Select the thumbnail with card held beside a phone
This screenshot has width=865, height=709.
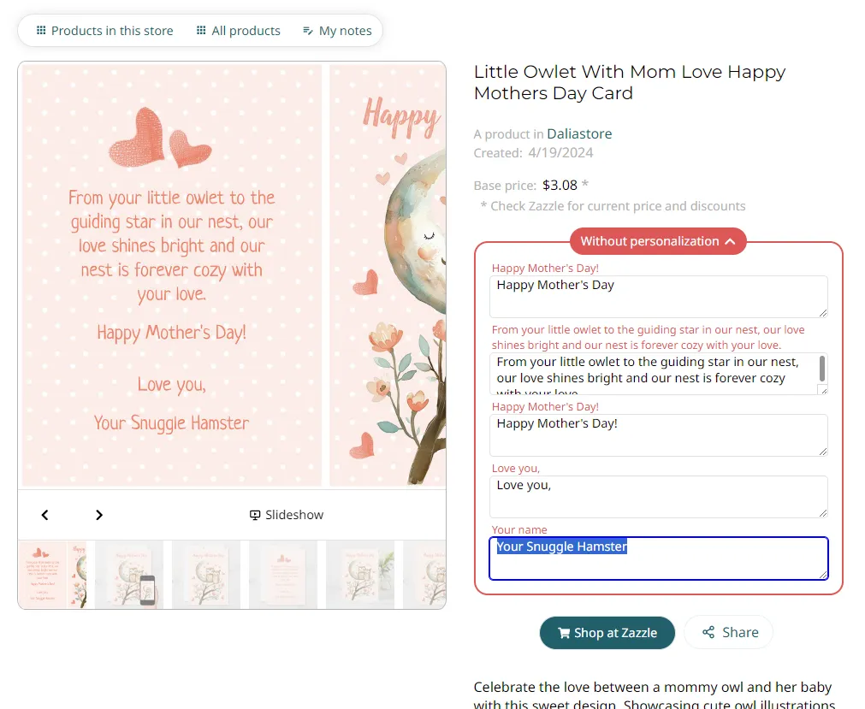pyautogui.click(x=129, y=575)
